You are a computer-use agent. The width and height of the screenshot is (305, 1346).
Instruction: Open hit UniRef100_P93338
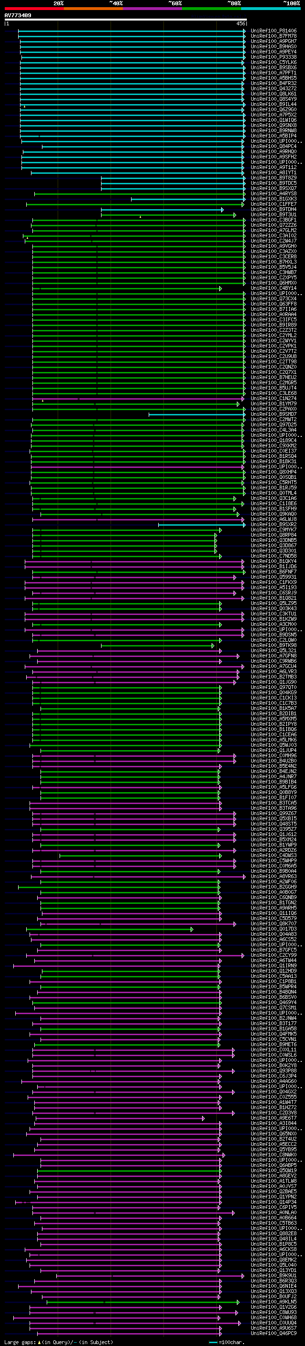(274, 57)
